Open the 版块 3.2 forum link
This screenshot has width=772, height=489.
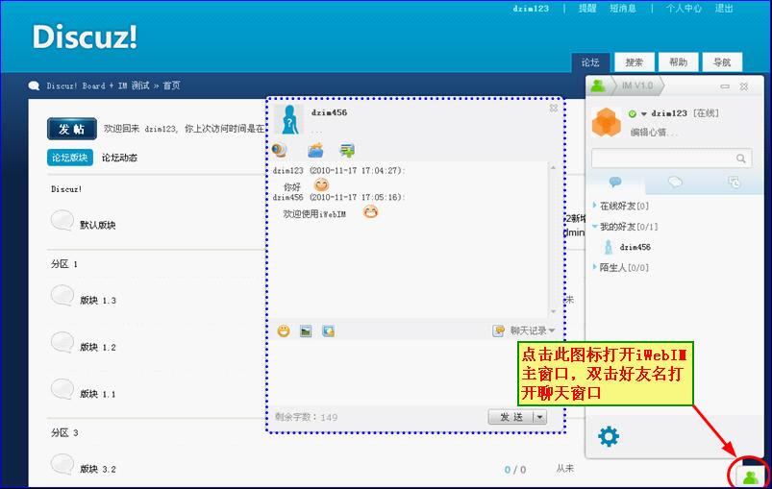(x=98, y=470)
